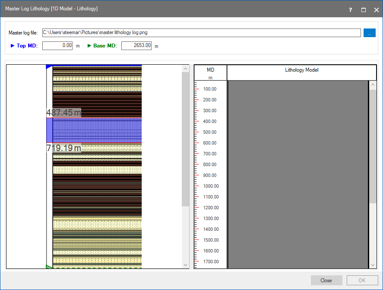Click the browse "..." button for master log file
This screenshot has width=383, height=290.
tap(369, 33)
